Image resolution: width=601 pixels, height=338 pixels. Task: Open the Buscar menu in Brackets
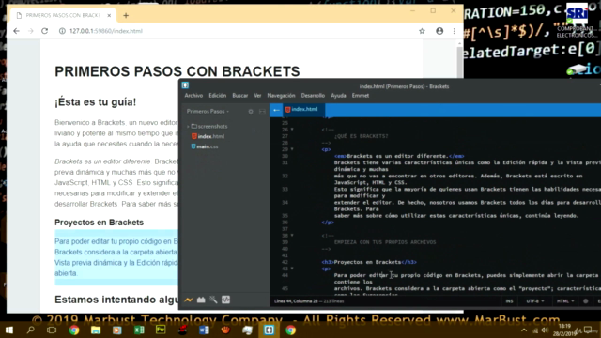tap(240, 96)
